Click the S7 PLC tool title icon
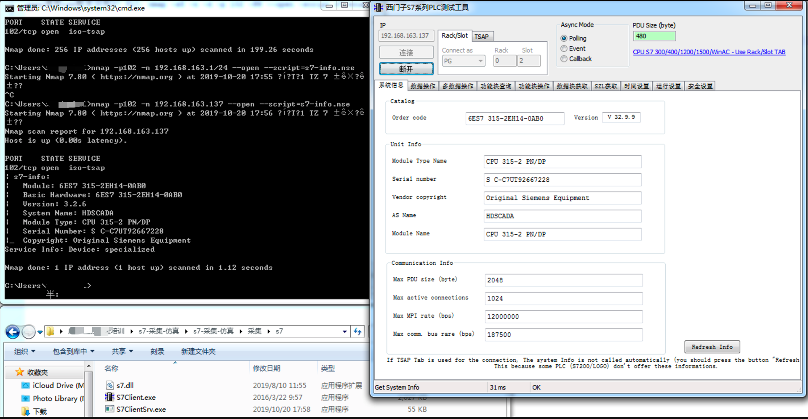The height and width of the screenshot is (419, 808). [379, 8]
